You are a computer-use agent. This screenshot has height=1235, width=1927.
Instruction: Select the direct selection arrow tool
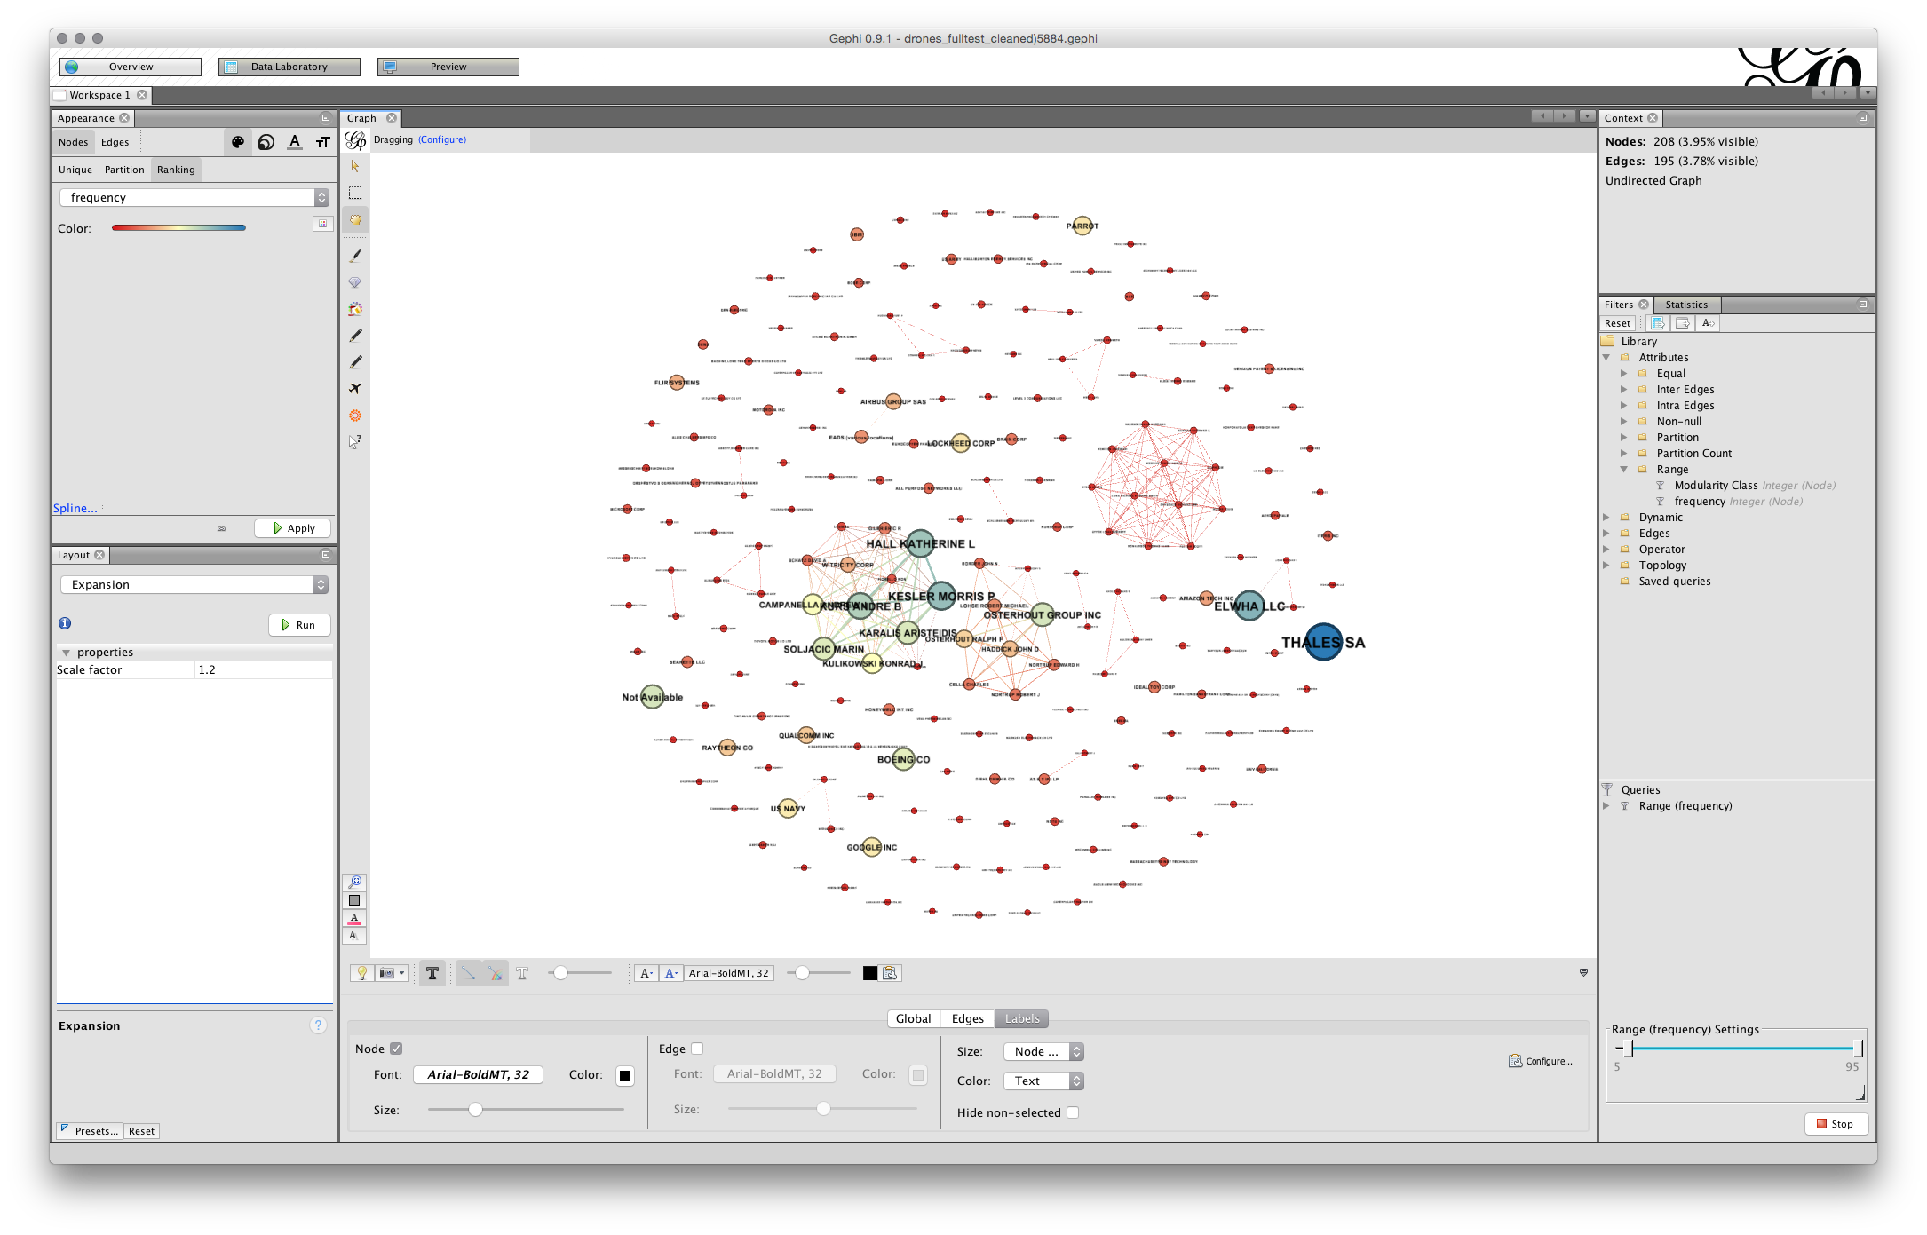coord(355,166)
